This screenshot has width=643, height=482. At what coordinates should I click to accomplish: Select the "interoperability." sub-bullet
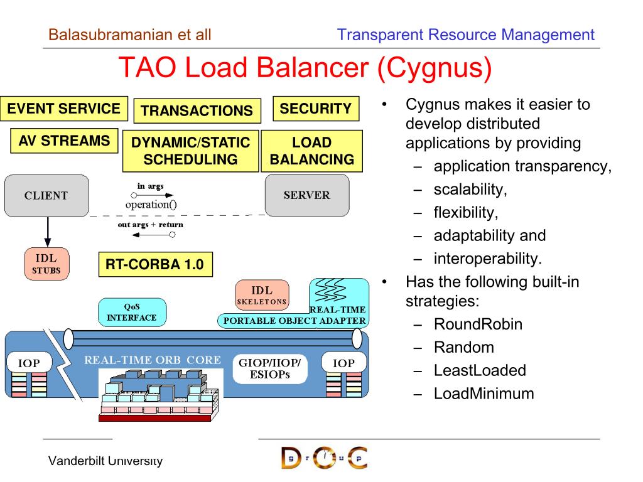coord(487,259)
